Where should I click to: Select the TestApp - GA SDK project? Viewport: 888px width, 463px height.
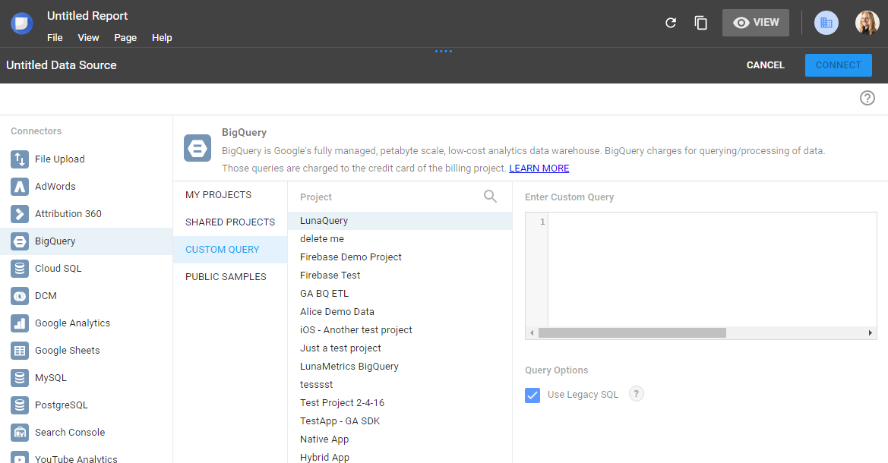[400, 420]
